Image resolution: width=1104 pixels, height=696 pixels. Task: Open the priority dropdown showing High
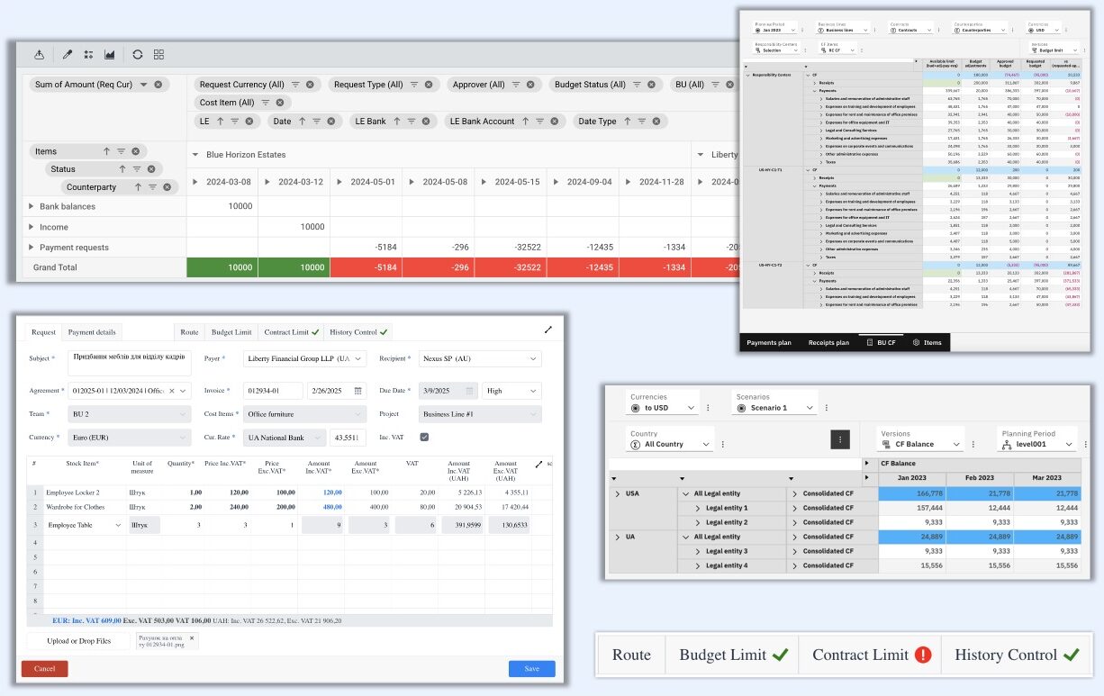511,391
